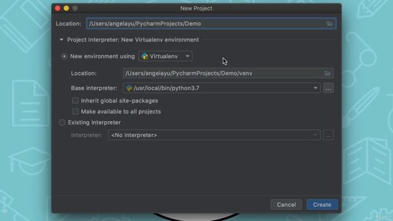
Task: Click the Python icon beside /usr/local/bin/python3.7
Action: click(x=129, y=88)
